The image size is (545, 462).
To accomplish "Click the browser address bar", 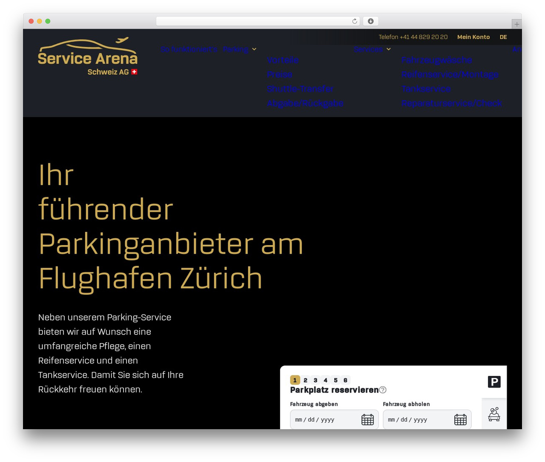I will click(258, 21).
